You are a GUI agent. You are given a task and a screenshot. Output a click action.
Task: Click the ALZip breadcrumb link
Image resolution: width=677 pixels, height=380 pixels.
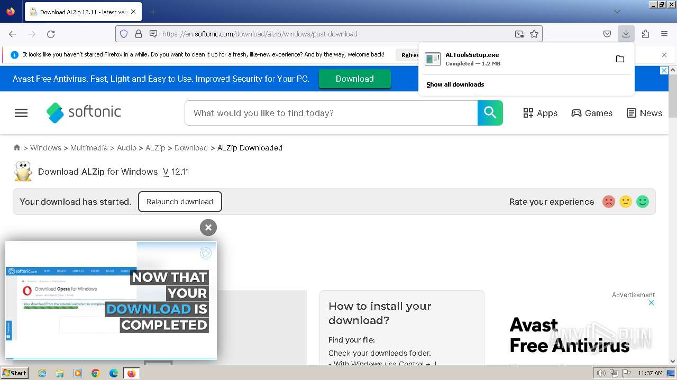pyautogui.click(x=155, y=148)
